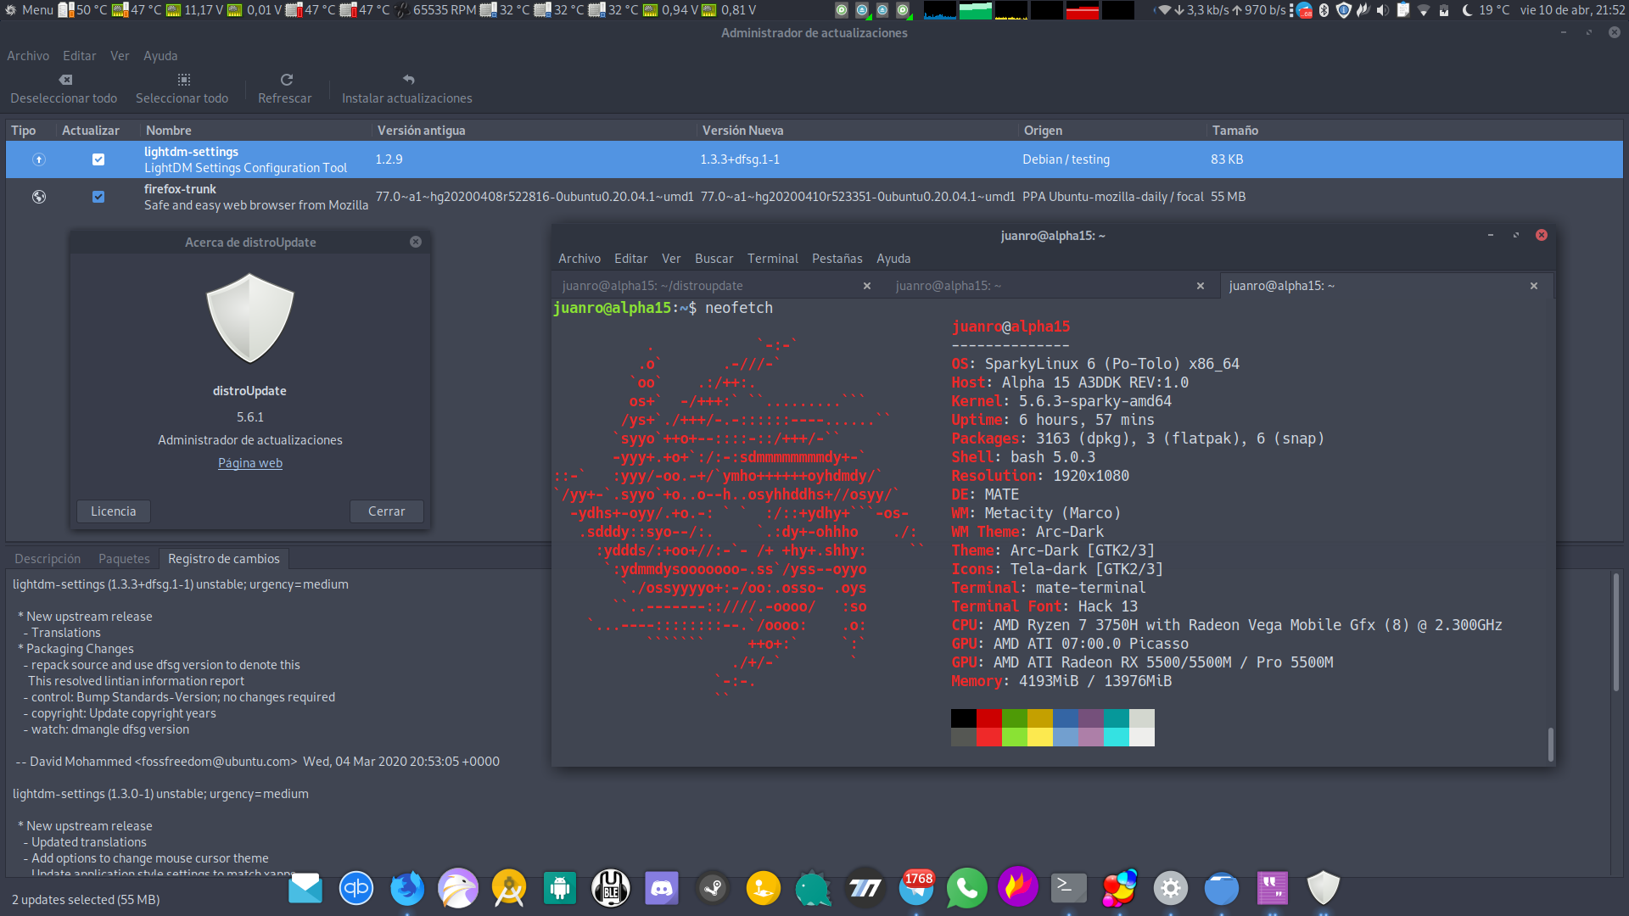This screenshot has height=916, width=1629.
Task: Click the Licencia button
Action: (114, 511)
